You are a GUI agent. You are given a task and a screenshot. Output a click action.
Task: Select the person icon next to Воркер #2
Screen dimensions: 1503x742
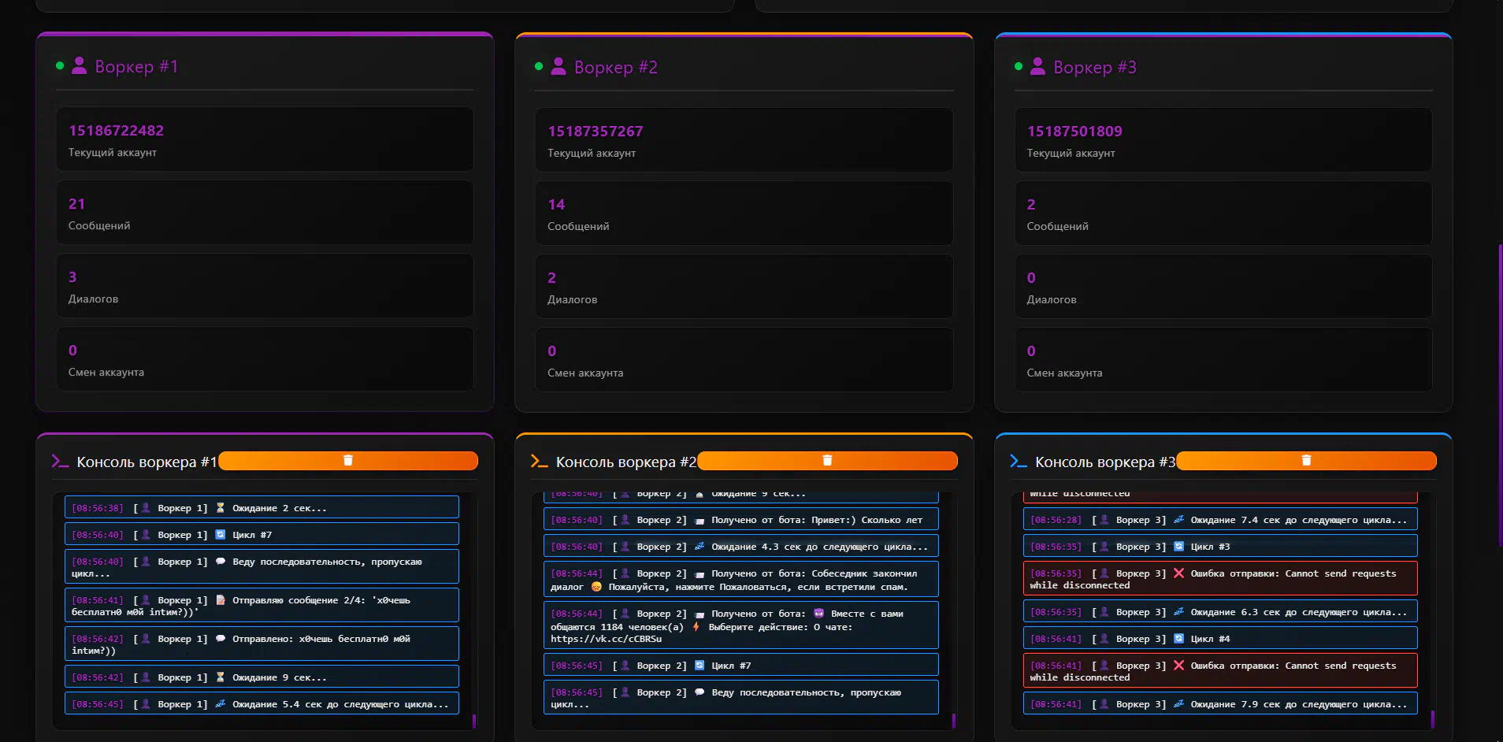click(559, 67)
